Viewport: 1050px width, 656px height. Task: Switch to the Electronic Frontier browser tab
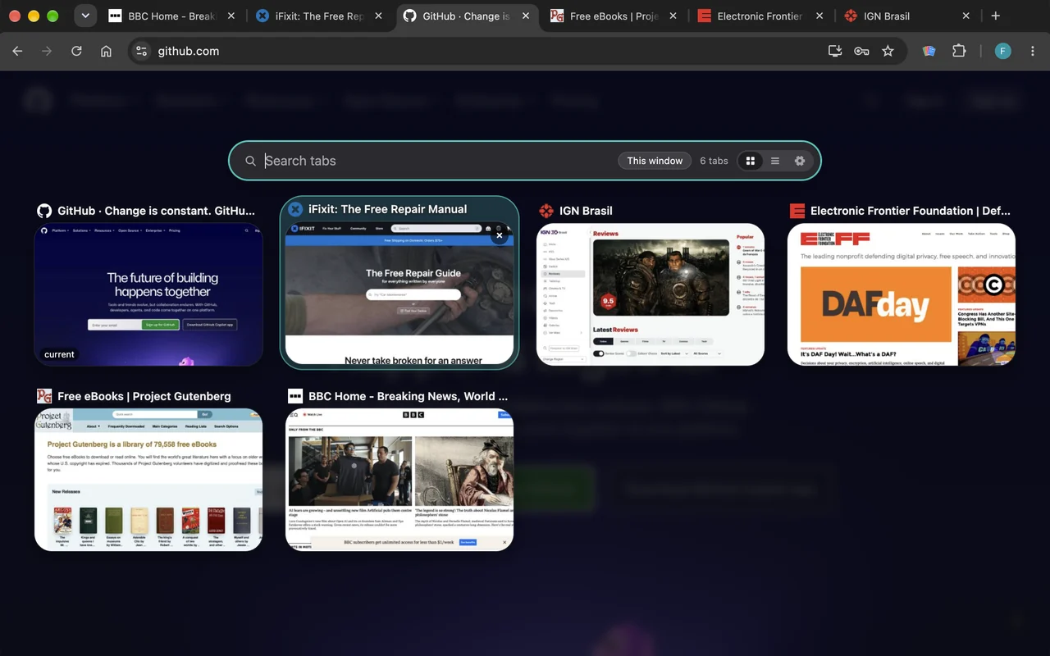[x=761, y=16]
